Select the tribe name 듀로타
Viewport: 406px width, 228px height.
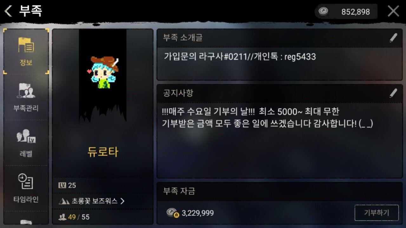(103, 152)
